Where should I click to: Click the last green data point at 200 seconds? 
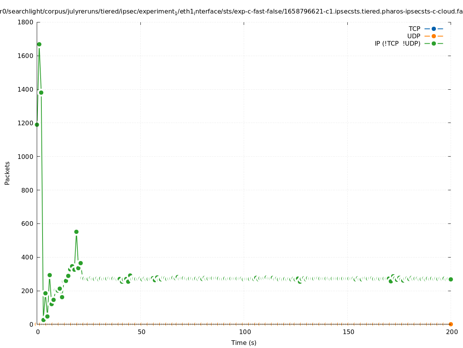451,279
